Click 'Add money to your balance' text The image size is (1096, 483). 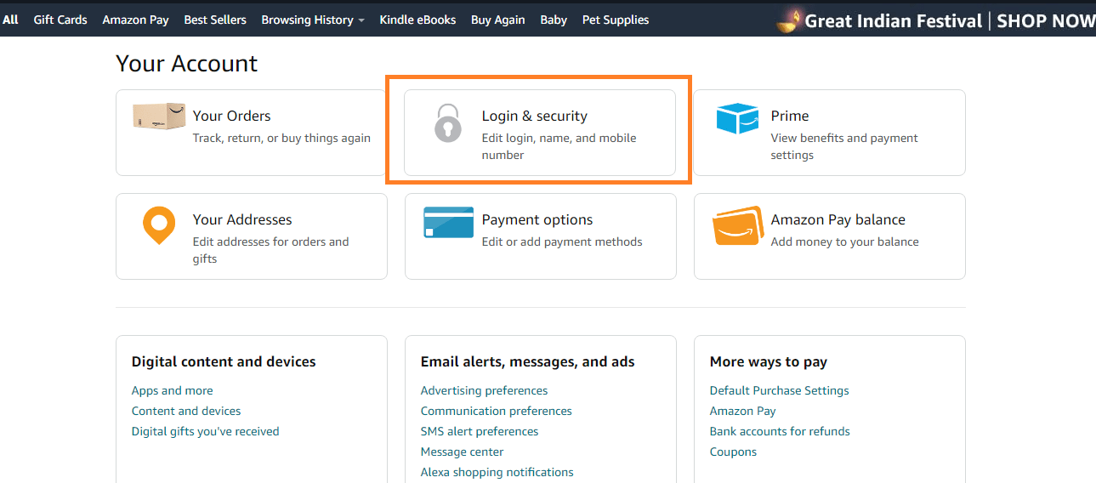(845, 241)
